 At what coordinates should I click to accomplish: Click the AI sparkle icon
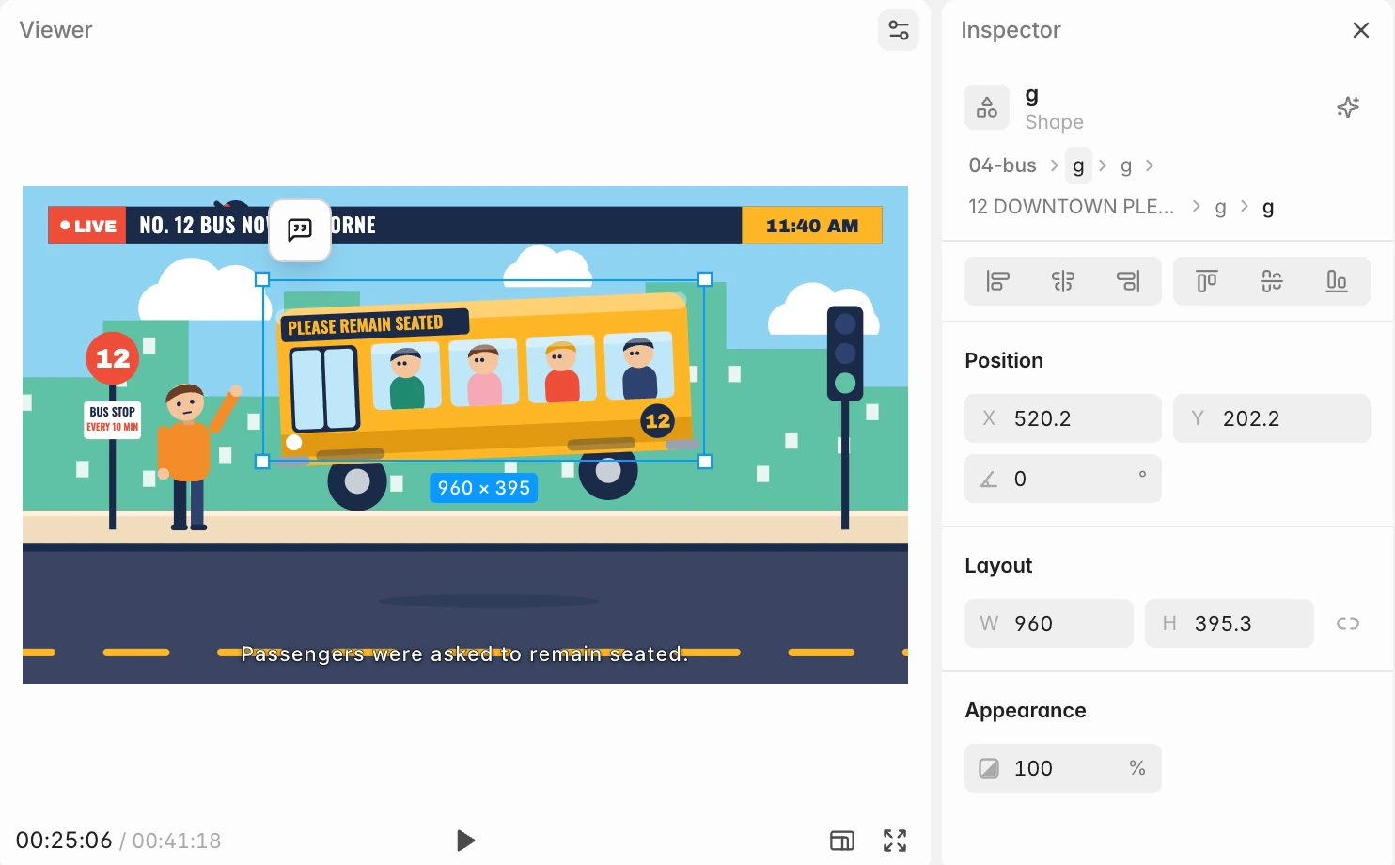click(1348, 107)
